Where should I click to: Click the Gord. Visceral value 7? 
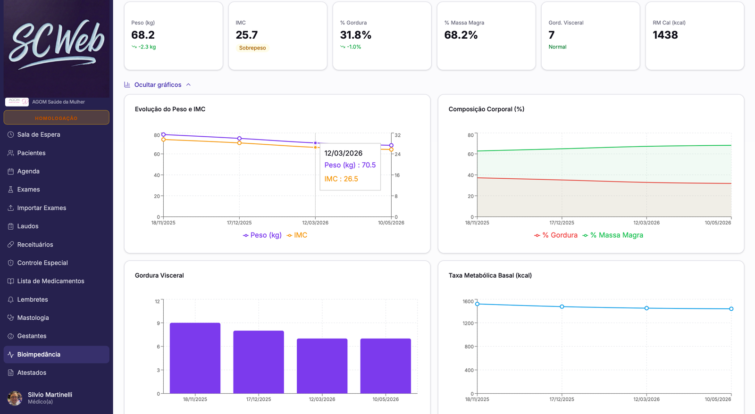point(552,35)
